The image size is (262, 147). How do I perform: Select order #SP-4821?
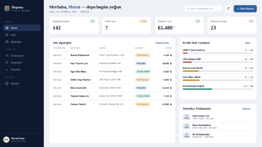click(x=57, y=55)
